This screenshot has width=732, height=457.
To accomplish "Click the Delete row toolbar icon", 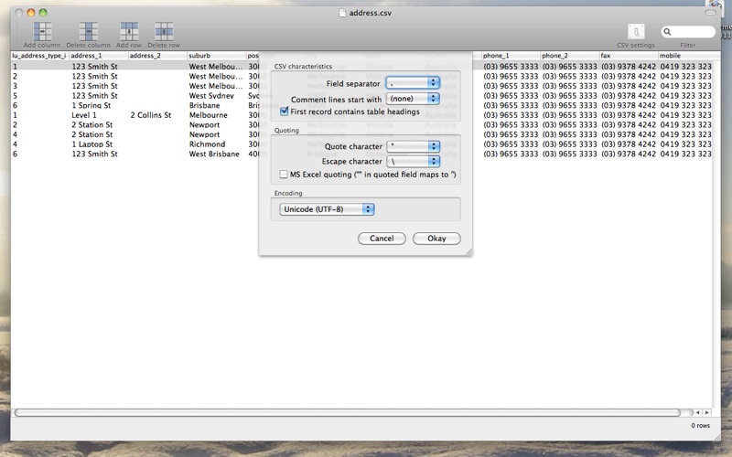I will point(164,32).
